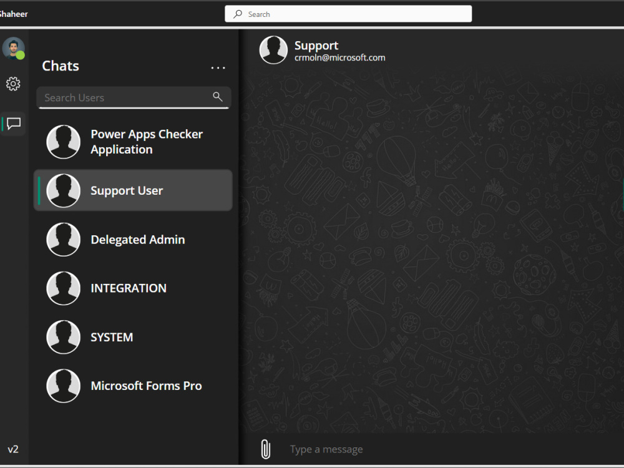Click the Chats heading
The height and width of the screenshot is (468, 624).
pyautogui.click(x=61, y=66)
